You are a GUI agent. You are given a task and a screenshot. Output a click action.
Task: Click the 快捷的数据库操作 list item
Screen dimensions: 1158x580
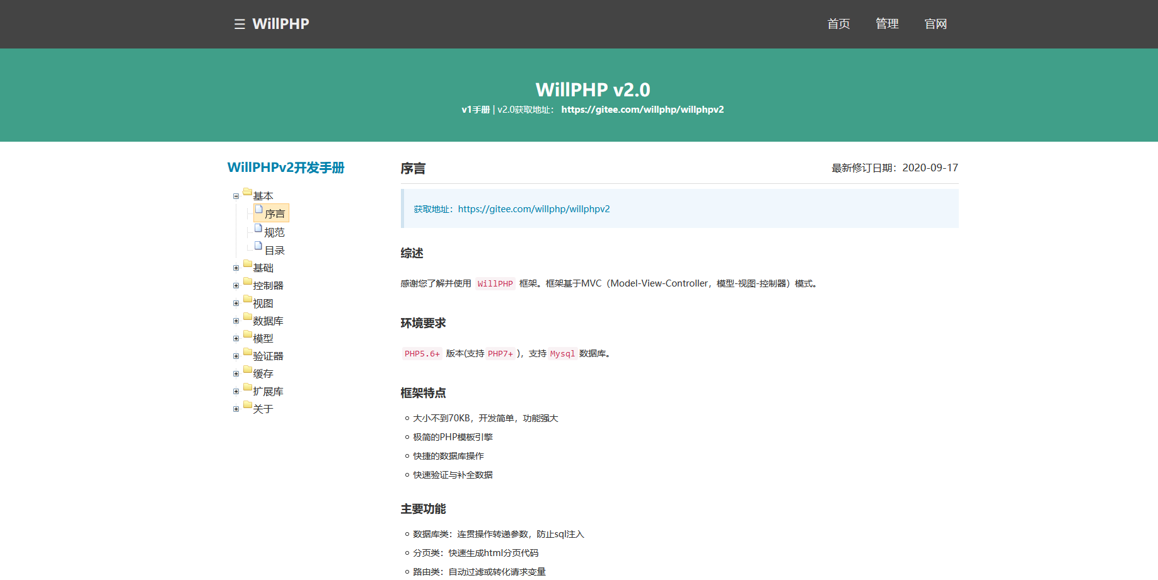(448, 456)
